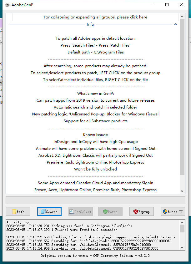Click the magnifier icon on Search button
Screen dimensions: 191x264
point(43,212)
